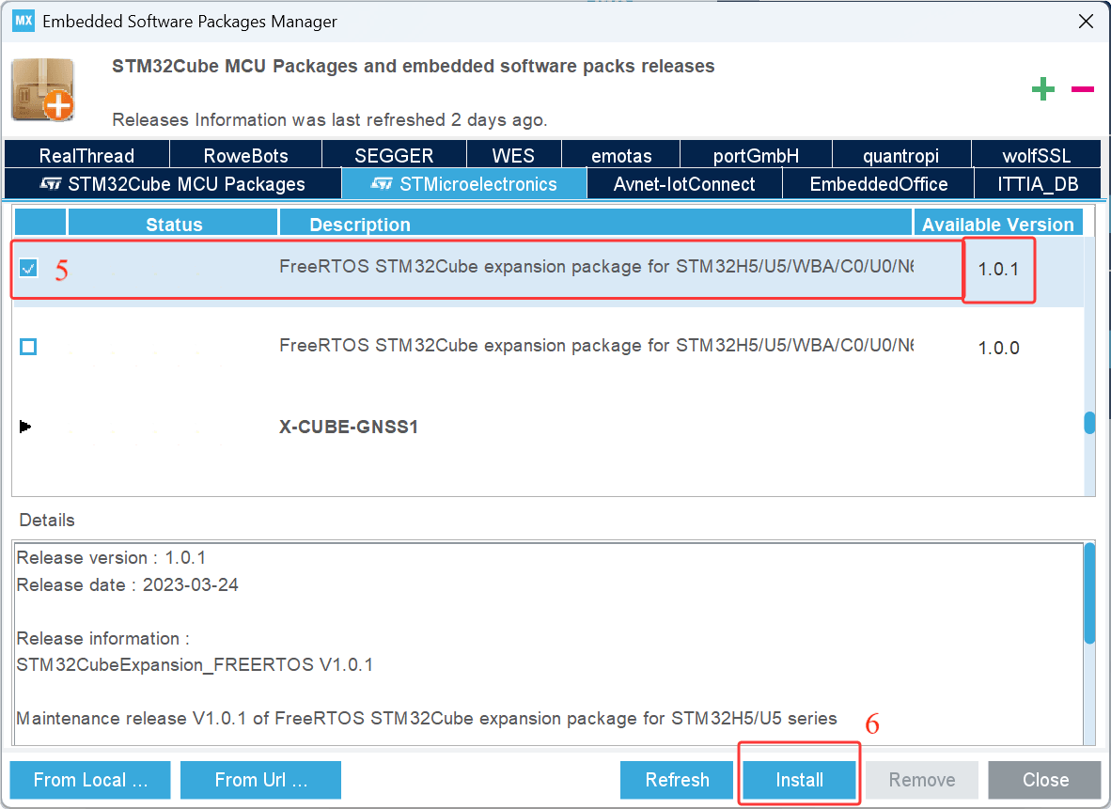Image resolution: width=1111 pixels, height=809 pixels.
Task: Click the 'Maintenance release V1.0.1' line
Action: 427,718
